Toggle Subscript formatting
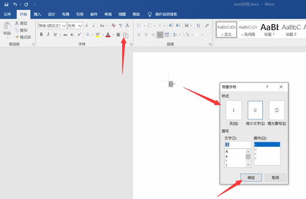The width and height of the screenshot is (306, 199). coord(72,35)
